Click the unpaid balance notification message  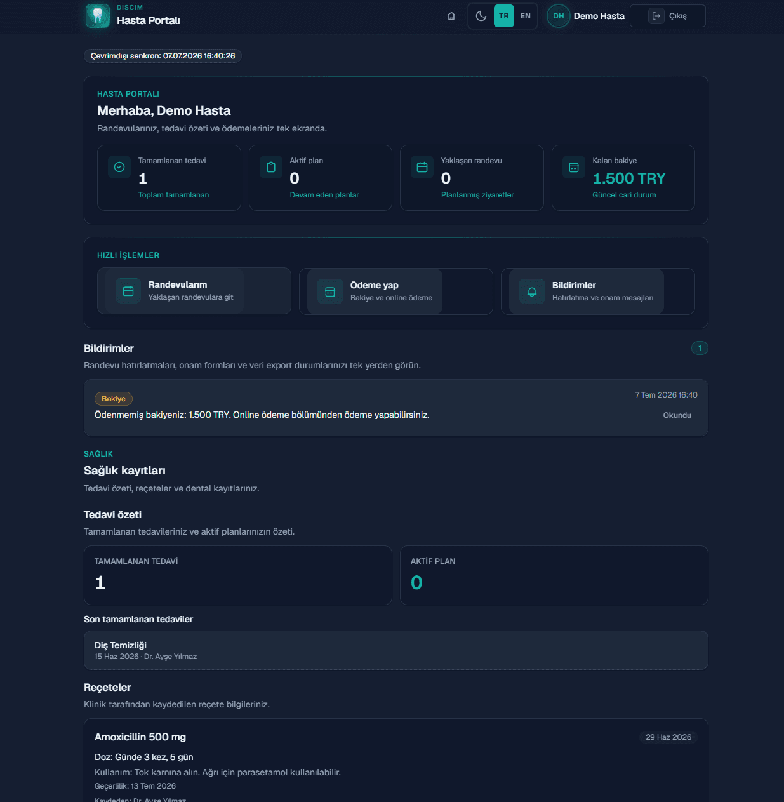point(262,415)
